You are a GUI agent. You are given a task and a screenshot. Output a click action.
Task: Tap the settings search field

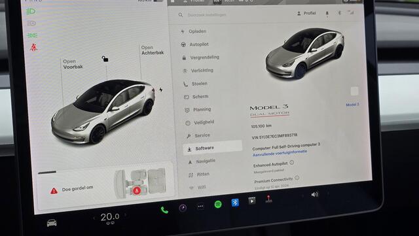207,14
